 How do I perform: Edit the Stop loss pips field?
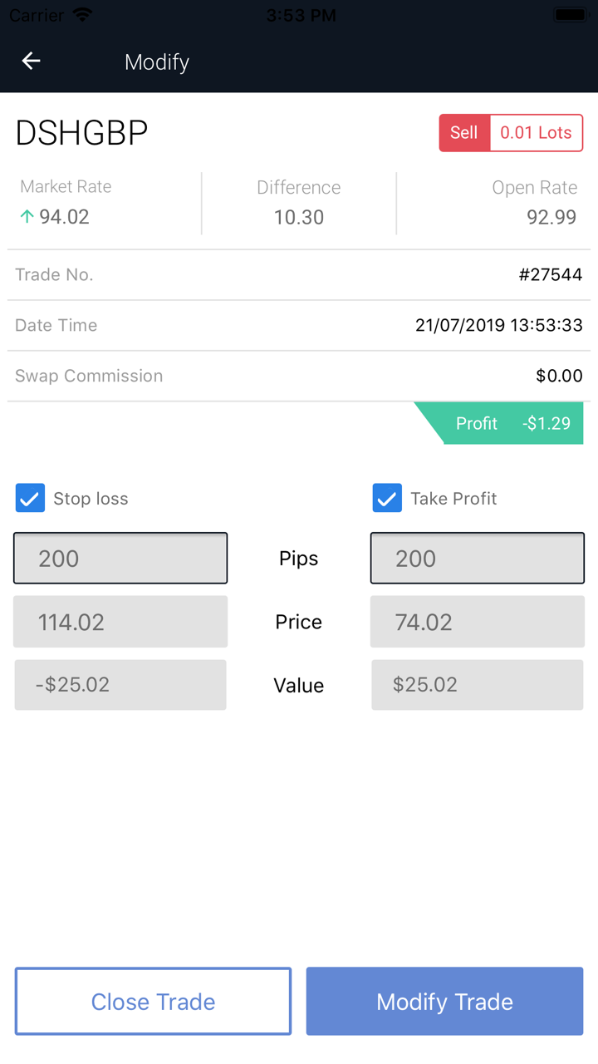click(x=120, y=559)
